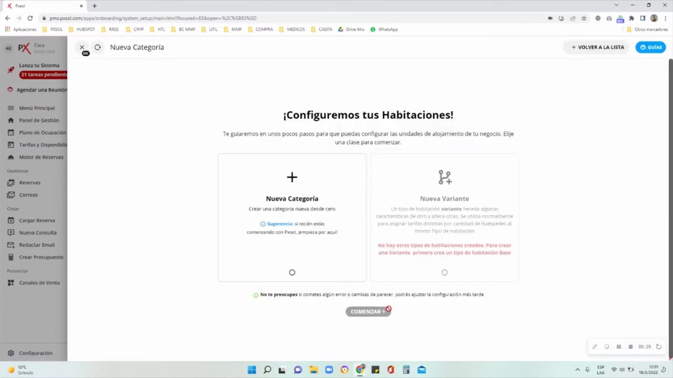Click inside the browser address bar
This screenshot has height=378, width=673.
(x=210, y=18)
